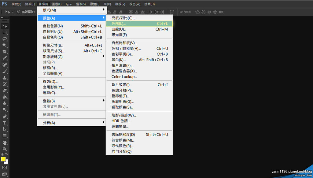Open the 編輯(E) menu
This screenshot has height=178, width=313.
(30, 4)
